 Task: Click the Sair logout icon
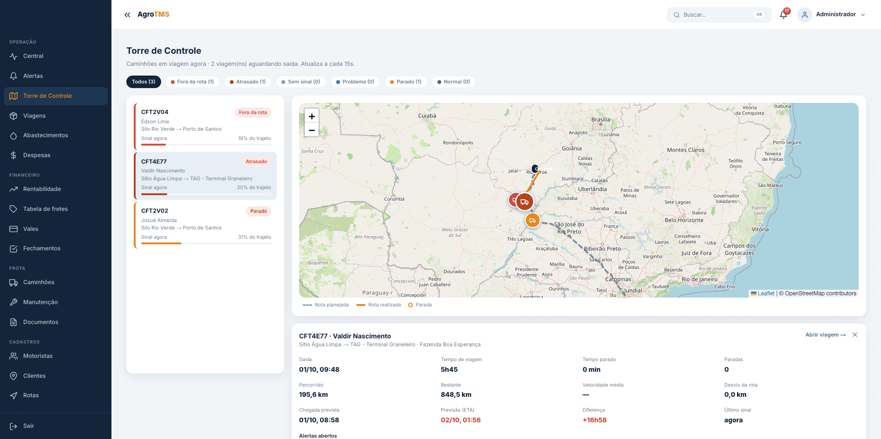(13, 426)
